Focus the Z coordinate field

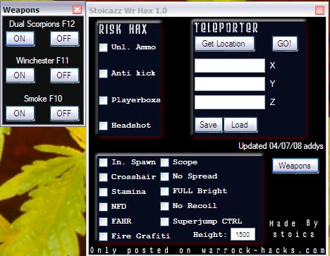click(x=230, y=102)
